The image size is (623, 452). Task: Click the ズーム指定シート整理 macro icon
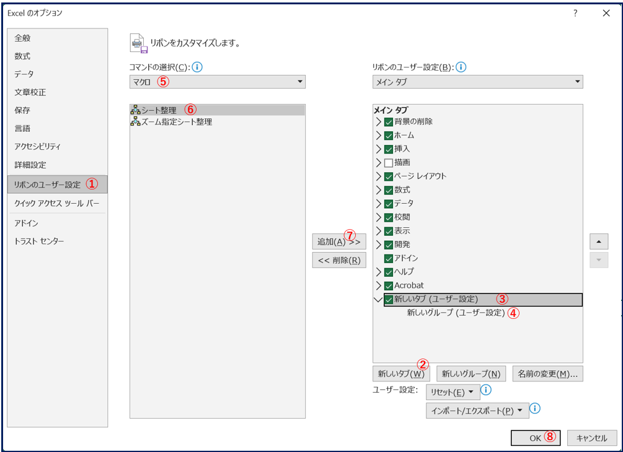[136, 121]
